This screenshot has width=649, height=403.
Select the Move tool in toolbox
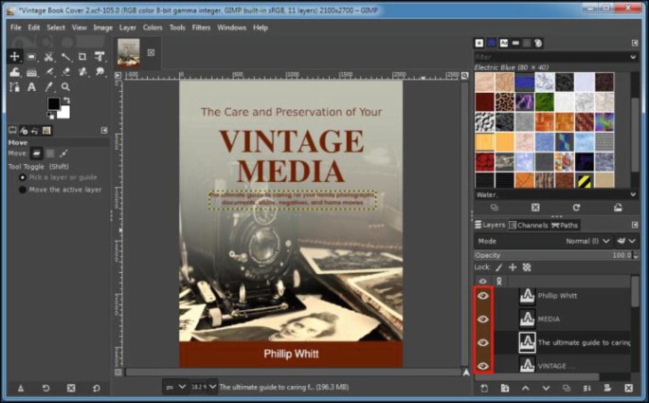[x=14, y=57]
